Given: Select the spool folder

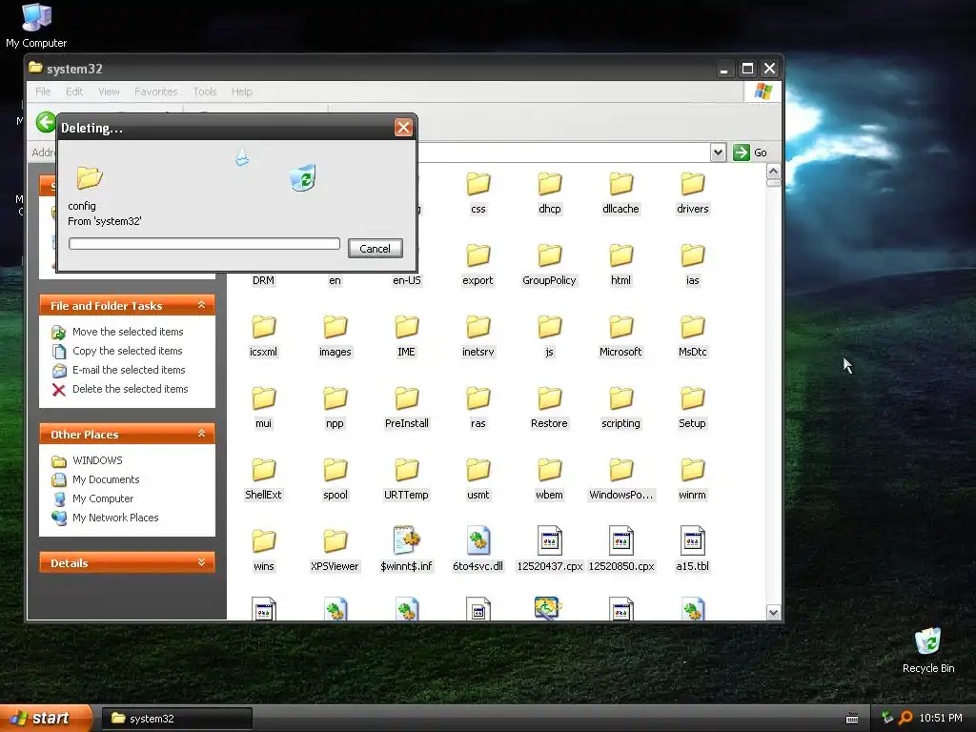Looking at the screenshot, I should pyautogui.click(x=335, y=480).
